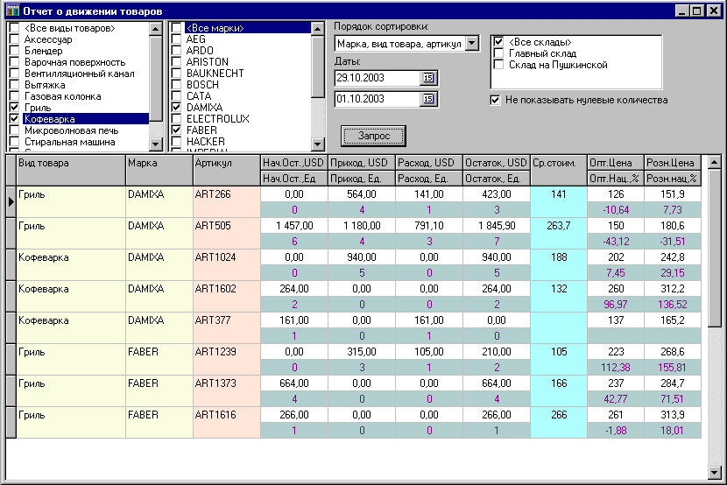Click product types list down scroll arrow
This screenshot has width=727, height=485.
[155, 144]
